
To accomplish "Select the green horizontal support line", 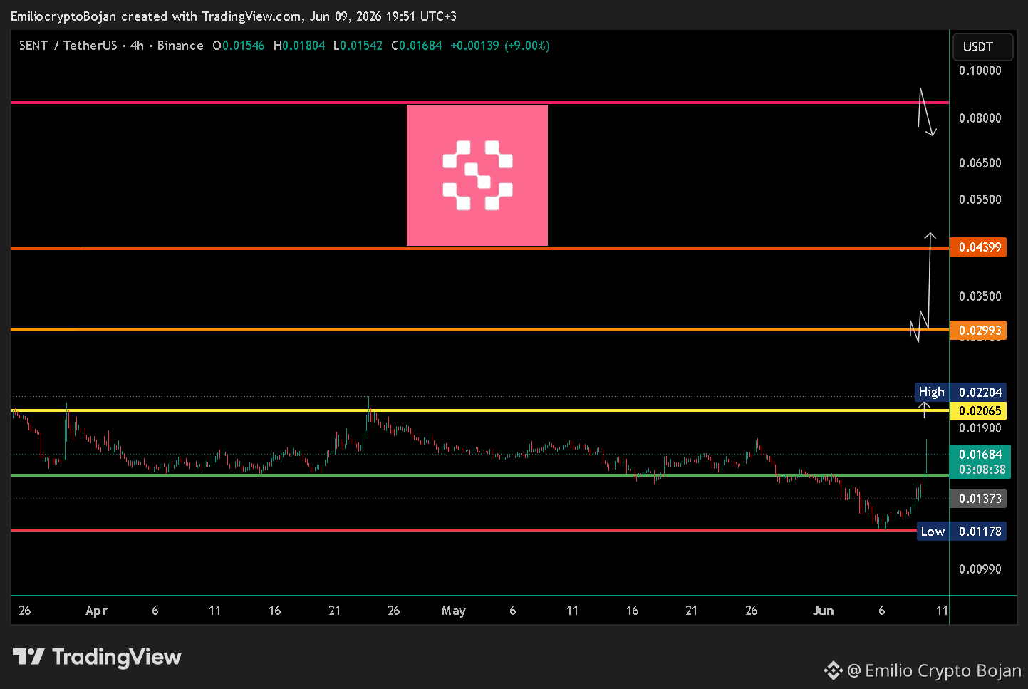I will tap(479, 475).
